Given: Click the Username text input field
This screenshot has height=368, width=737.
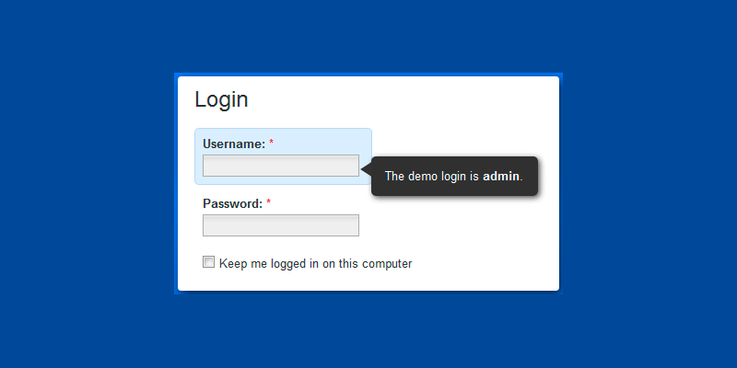Looking at the screenshot, I should point(280,166).
